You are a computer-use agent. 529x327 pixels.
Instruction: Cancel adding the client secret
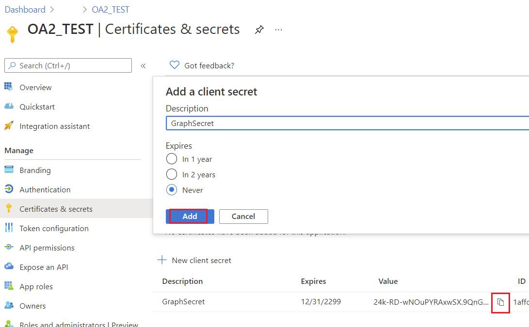click(243, 217)
